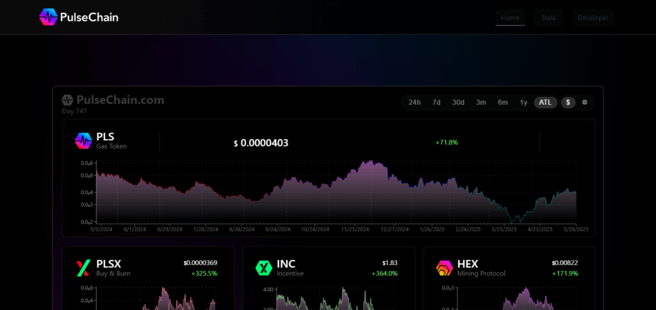Switch prices to dollar denomination
The image size is (656, 310).
[x=568, y=102]
